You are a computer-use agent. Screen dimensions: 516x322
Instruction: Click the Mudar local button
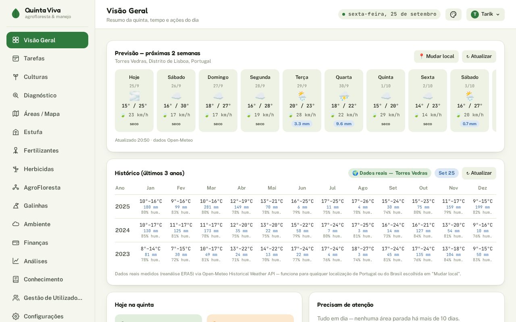[436, 56]
